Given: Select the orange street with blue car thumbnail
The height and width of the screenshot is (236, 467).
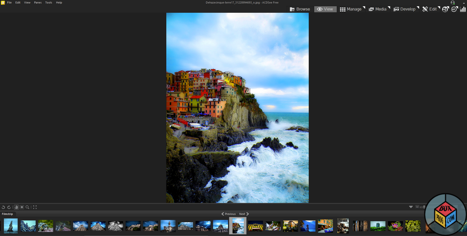Looking at the screenshot, I should pyautogui.click(x=326, y=226).
